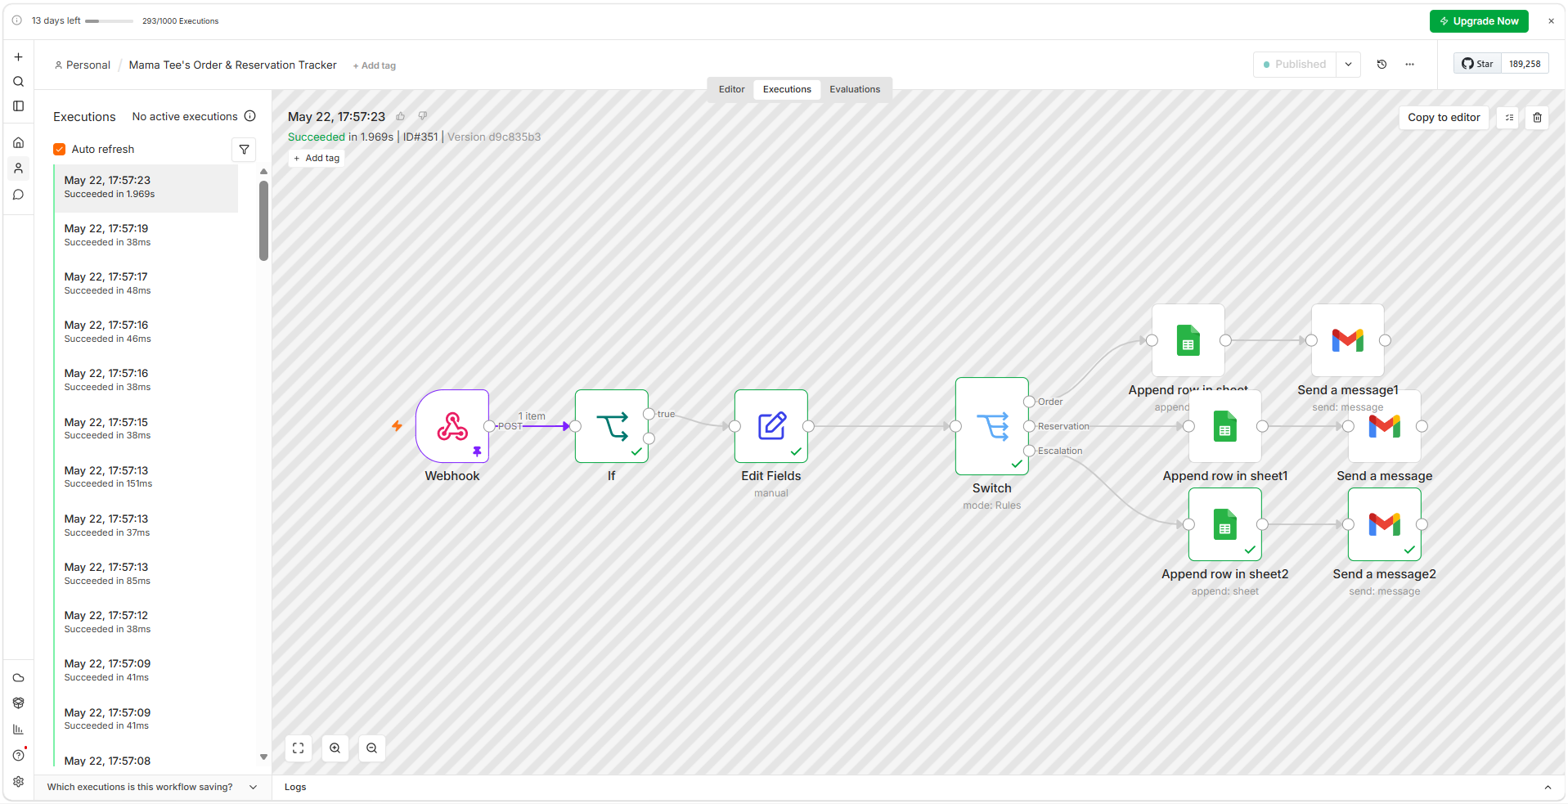Open the help question mark icon
Screen dimensions: 1568x804
(x=18, y=756)
